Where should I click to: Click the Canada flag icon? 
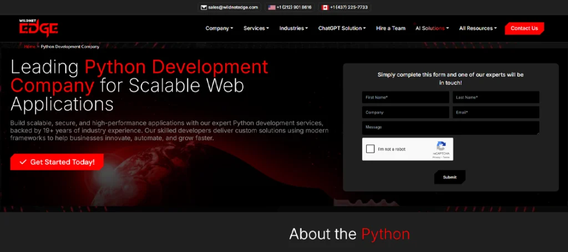point(325,7)
